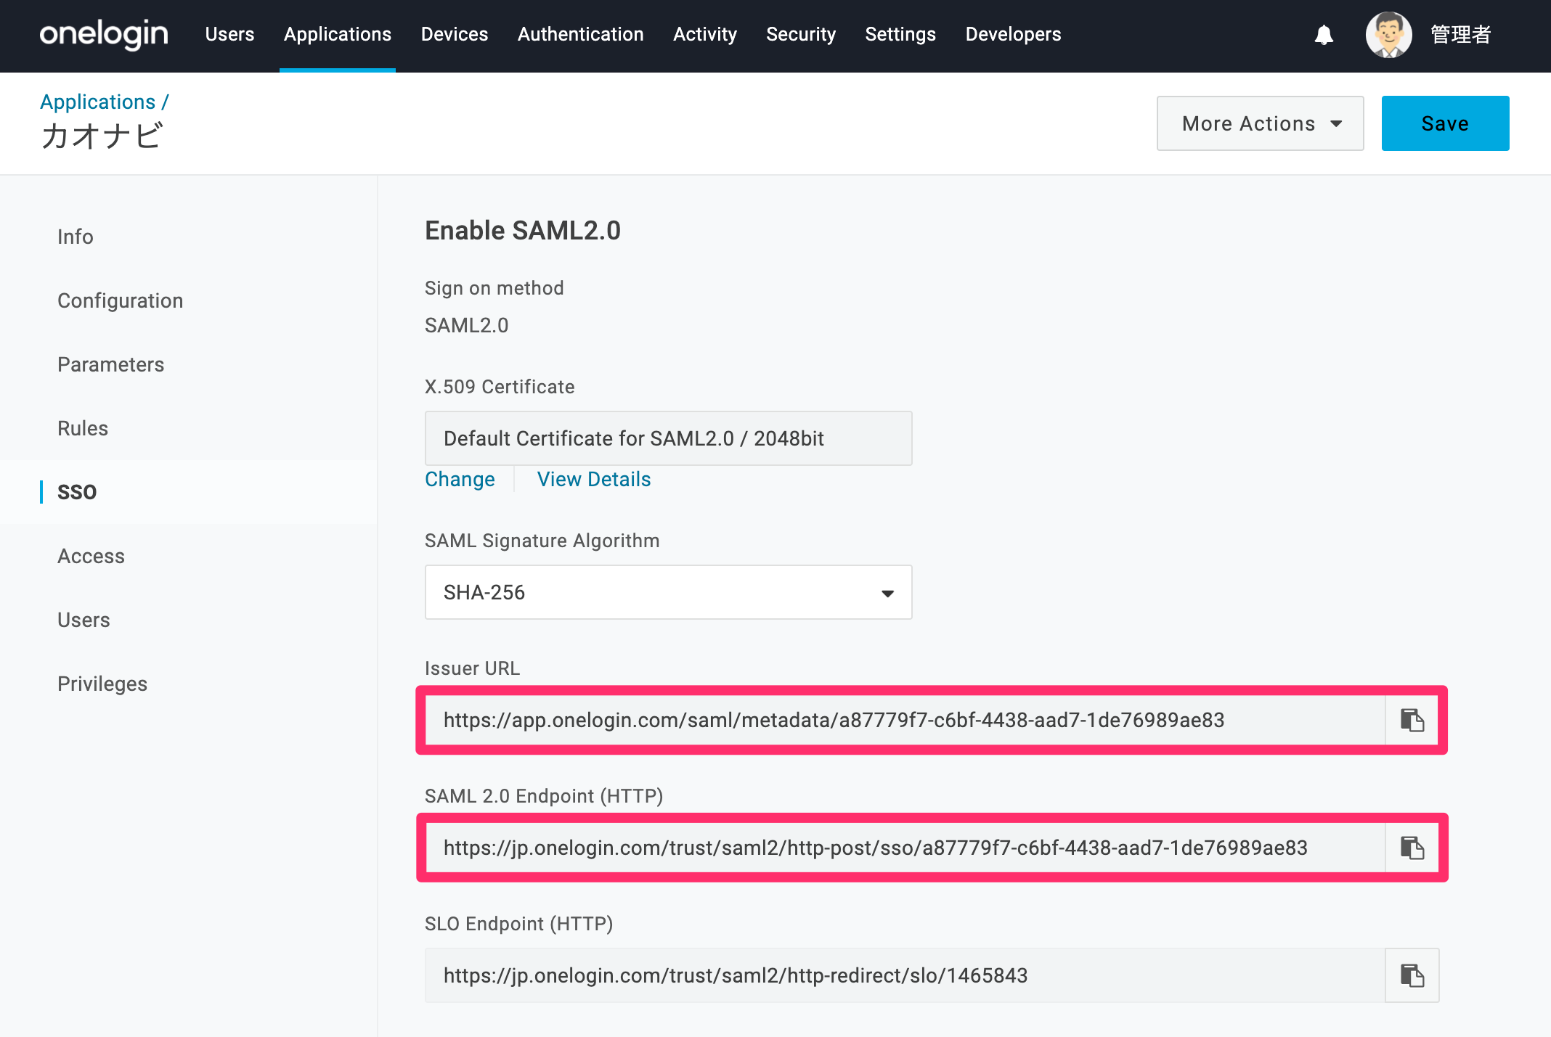This screenshot has height=1037, width=1551.
Task: Switch to the Privileges tab
Action: pyautogui.click(x=102, y=684)
